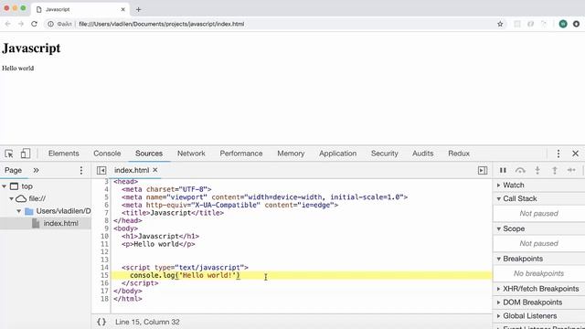Select the index.html editor tab

point(132,170)
